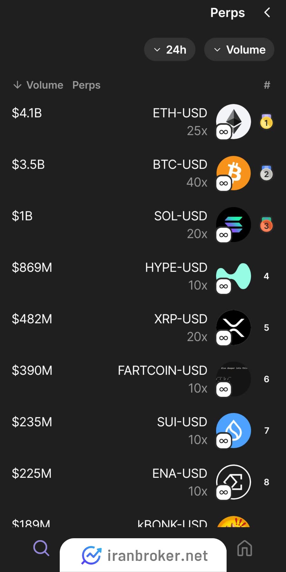Image resolution: width=286 pixels, height=572 pixels.
Task: Tap the gold rank 1 medal
Action: [x=266, y=122]
